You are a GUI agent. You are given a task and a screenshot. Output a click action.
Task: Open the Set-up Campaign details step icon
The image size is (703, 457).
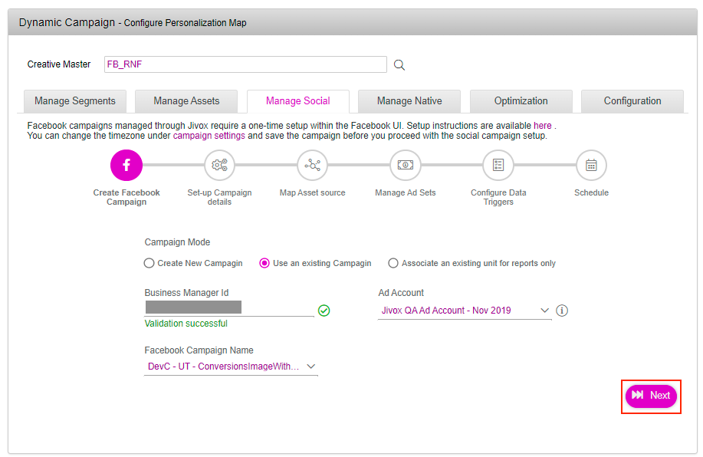[219, 165]
